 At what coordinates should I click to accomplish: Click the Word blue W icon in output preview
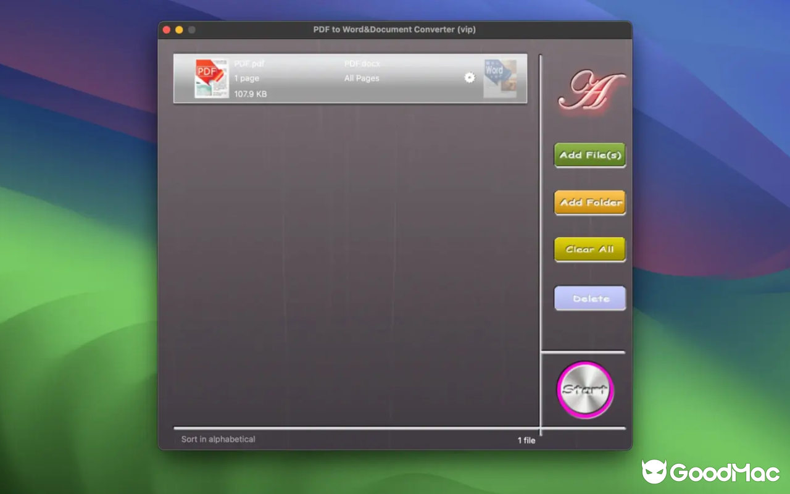(x=495, y=70)
